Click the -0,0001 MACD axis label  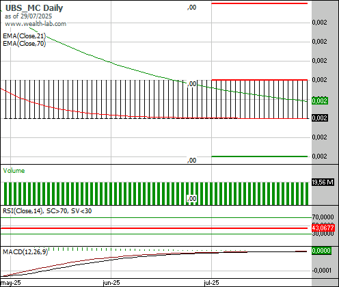pos(321,271)
